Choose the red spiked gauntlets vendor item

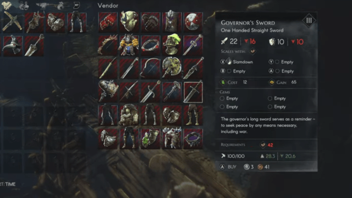pos(108,22)
